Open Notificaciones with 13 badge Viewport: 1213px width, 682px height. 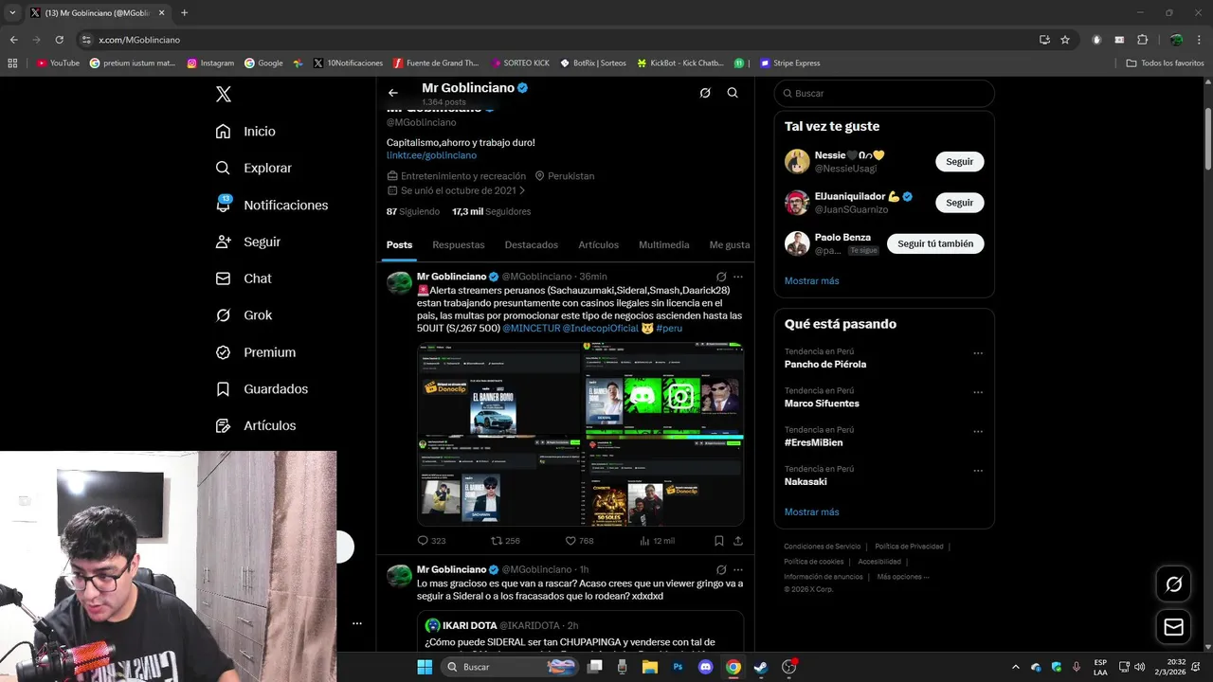(271, 205)
